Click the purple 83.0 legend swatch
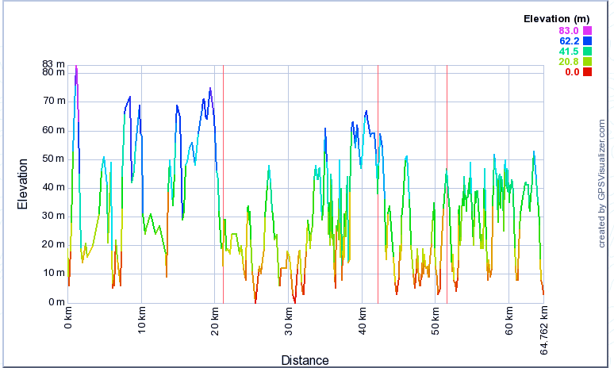The image size is (614, 368). pyautogui.click(x=588, y=30)
